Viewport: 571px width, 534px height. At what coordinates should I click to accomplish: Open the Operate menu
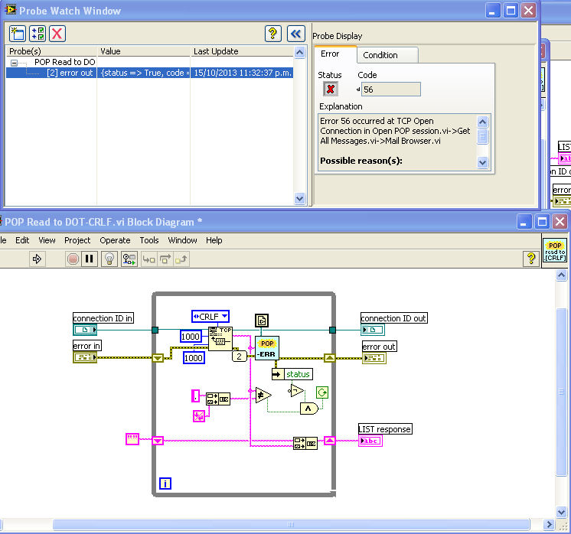click(x=115, y=240)
